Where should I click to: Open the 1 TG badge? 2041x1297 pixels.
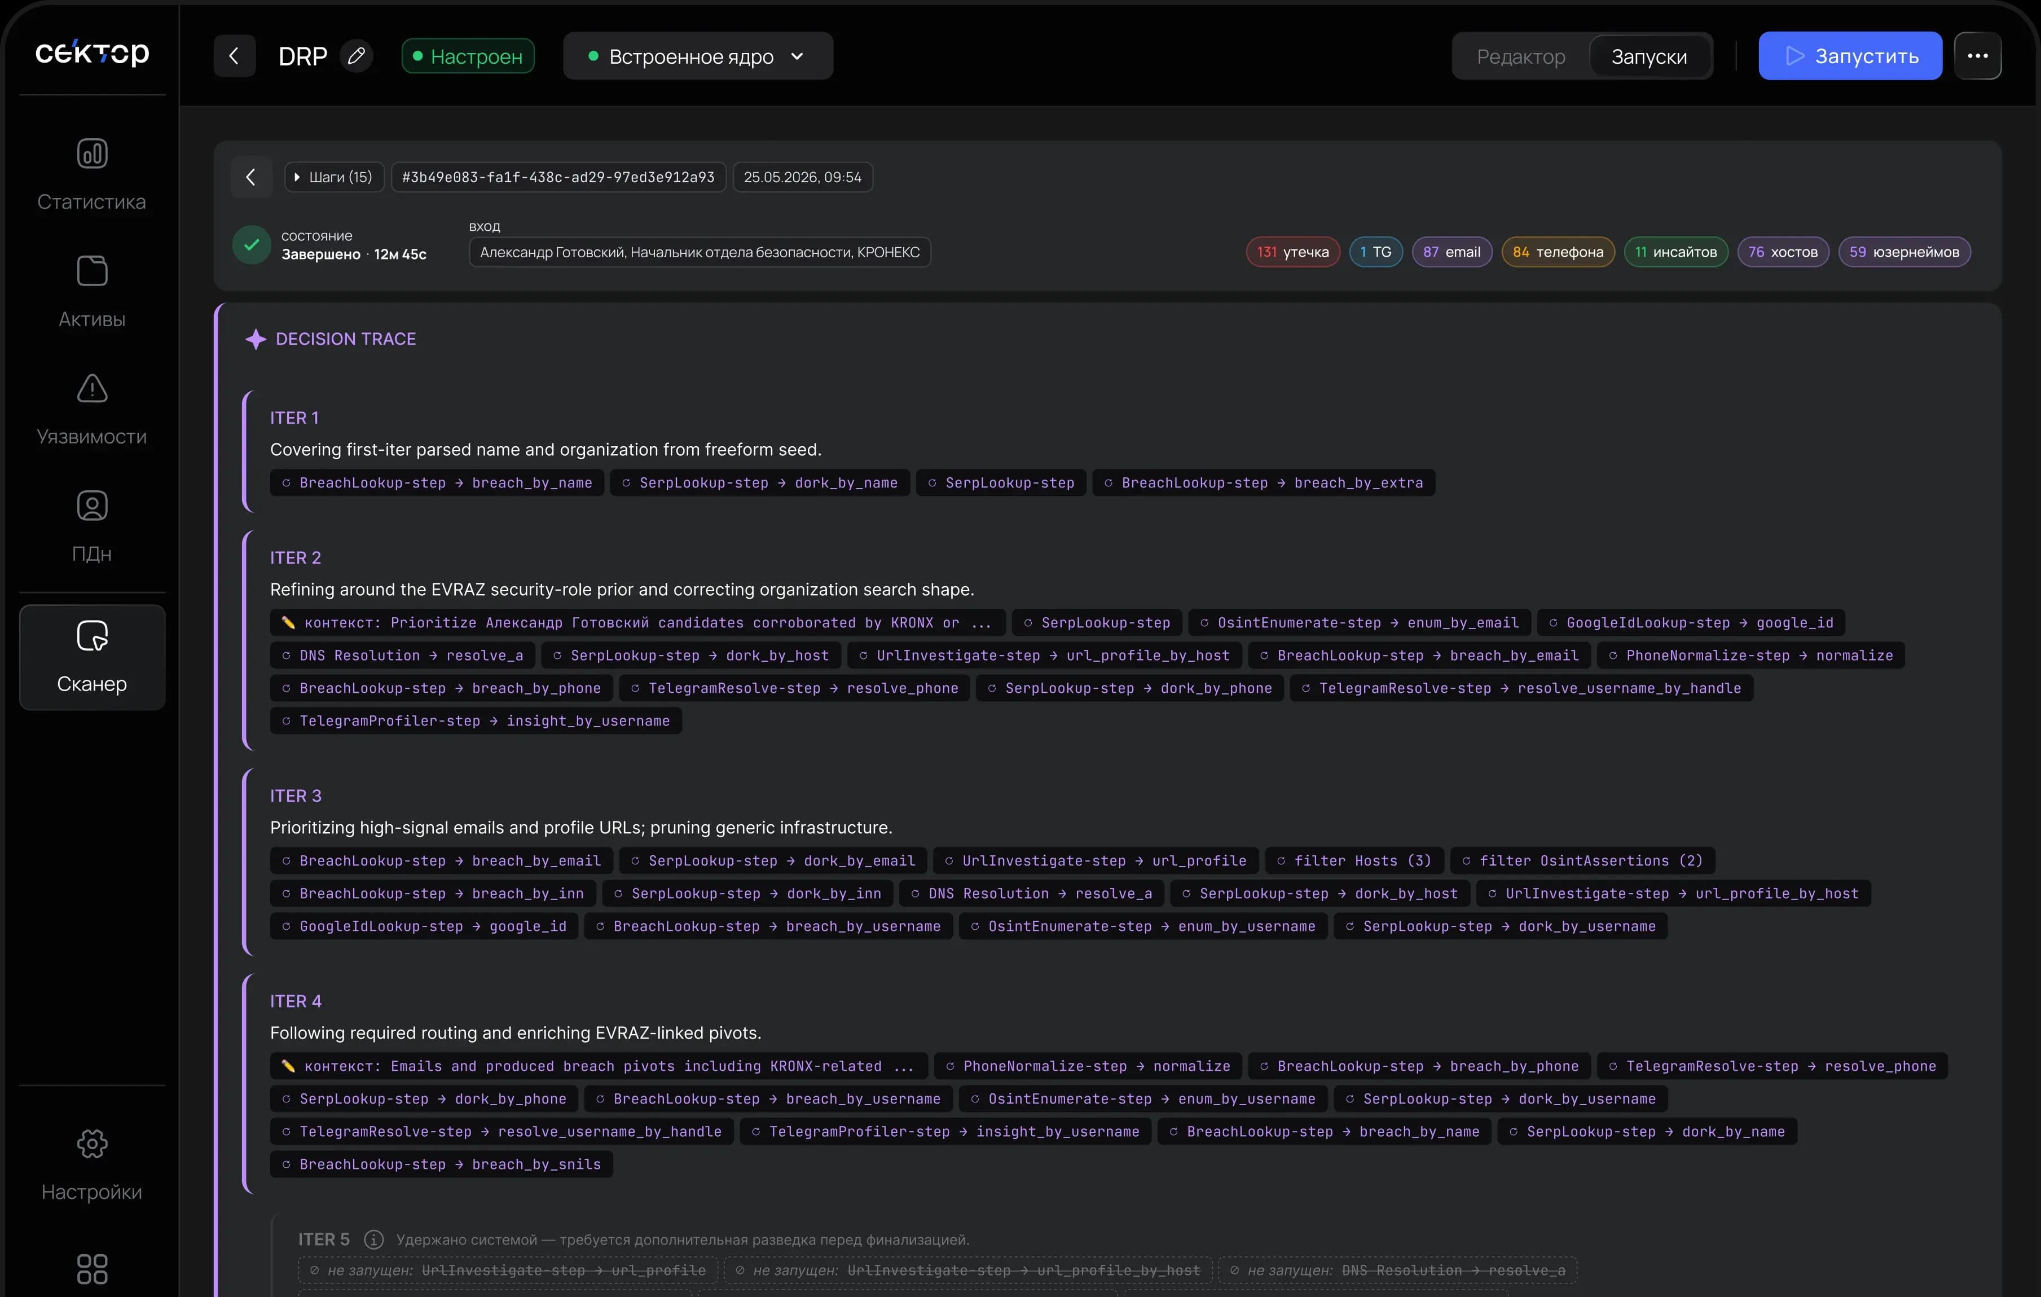pyautogui.click(x=1376, y=252)
